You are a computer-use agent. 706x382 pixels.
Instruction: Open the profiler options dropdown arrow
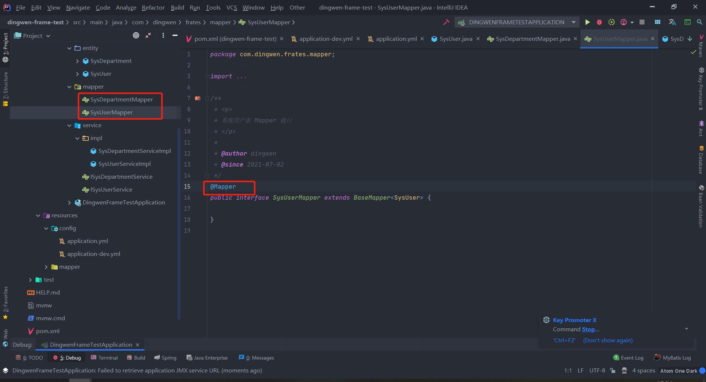(x=632, y=22)
